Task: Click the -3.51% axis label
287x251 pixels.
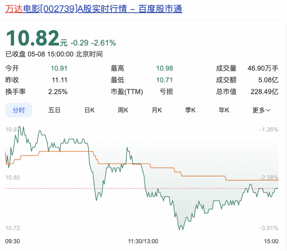Action: (x=269, y=228)
